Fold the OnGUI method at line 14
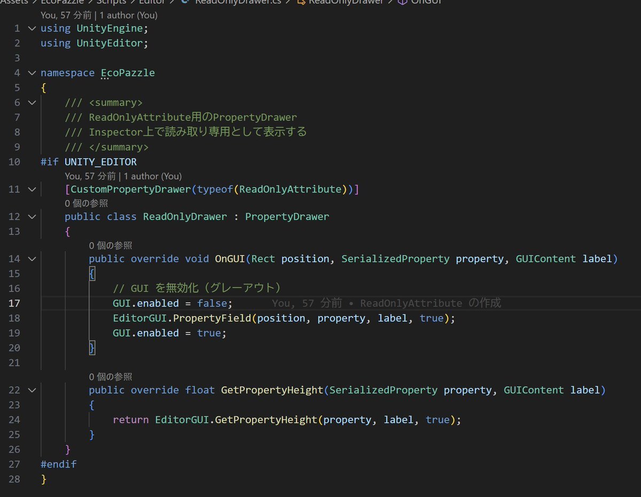The width and height of the screenshot is (641, 497). tap(32, 259)
